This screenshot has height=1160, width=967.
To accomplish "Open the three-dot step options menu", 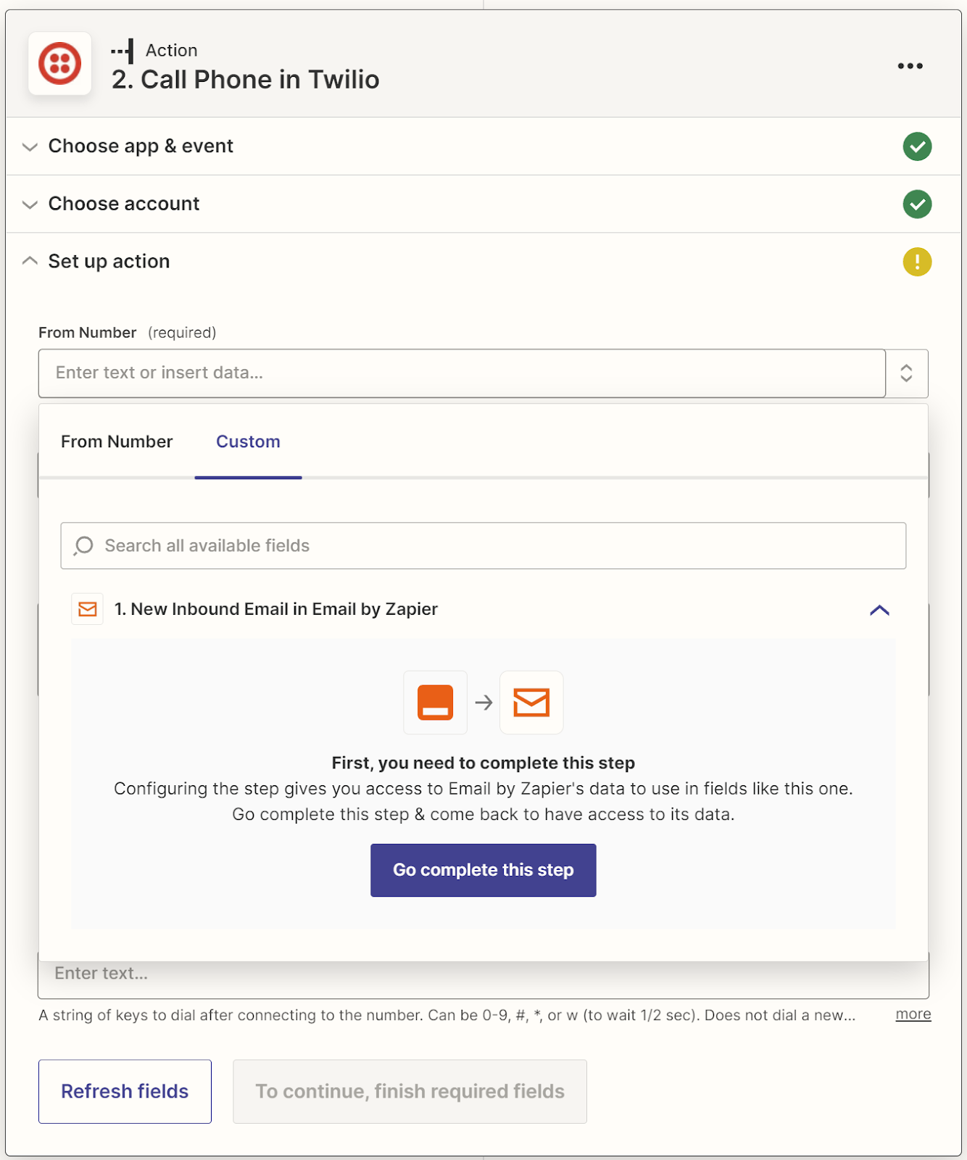I will [910, 66].
